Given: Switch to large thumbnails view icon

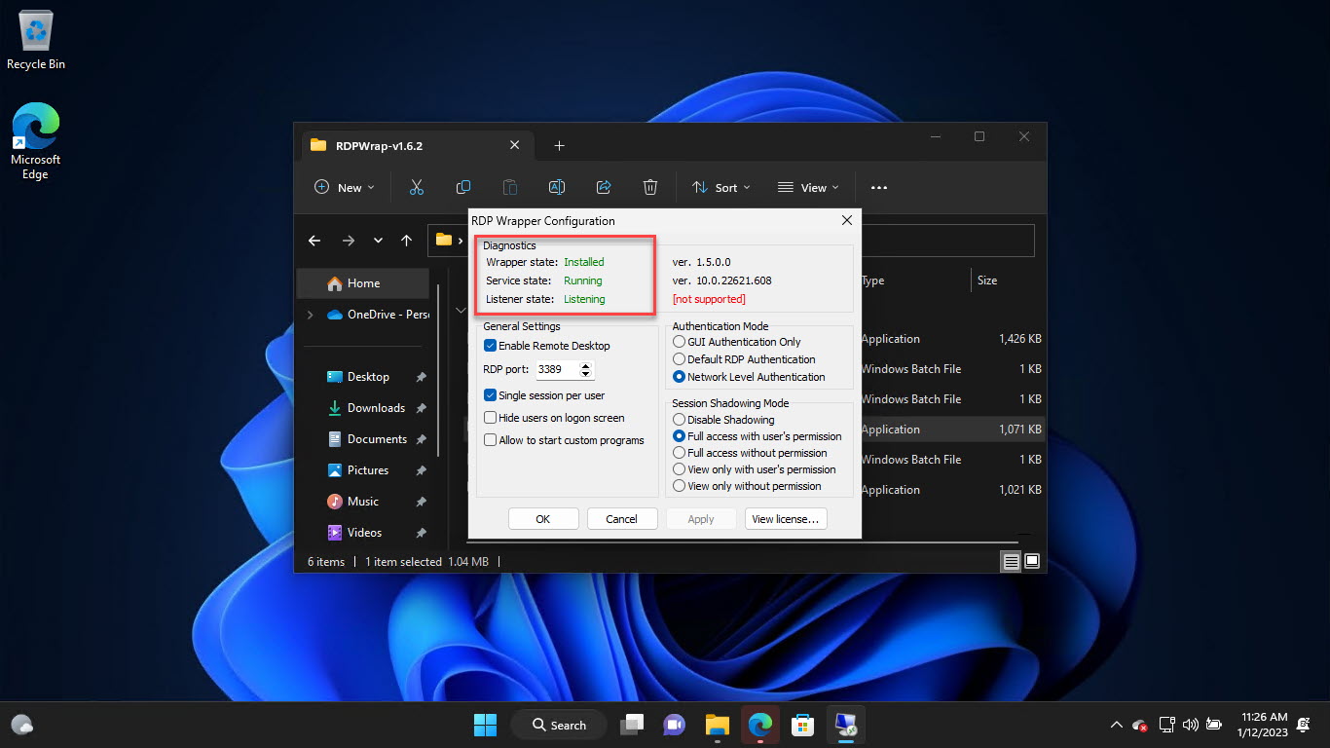Looking at the screenshot, I should coord(1032,561).
